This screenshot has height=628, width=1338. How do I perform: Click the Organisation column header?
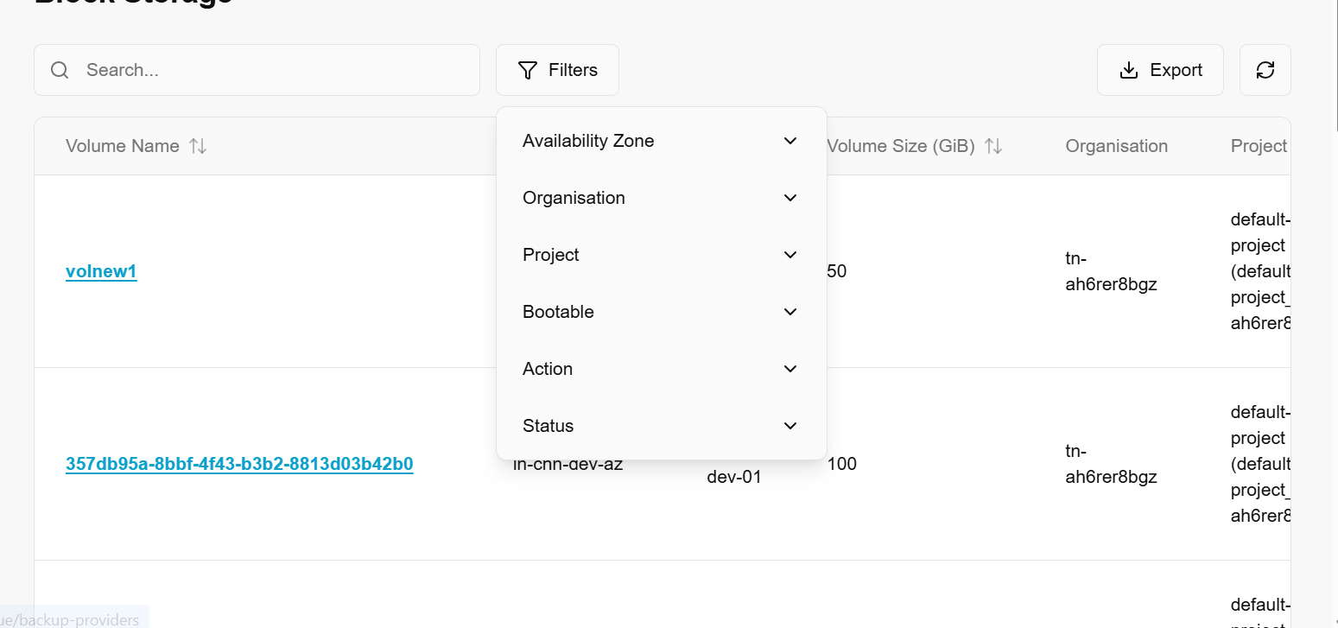[1116, 146]
